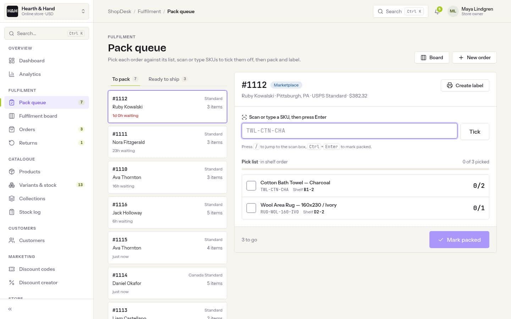The image size is (511, 319).
Task: Select order #1116 Jack Holloway
Action: pyautogui.click(x=167, y=213)
